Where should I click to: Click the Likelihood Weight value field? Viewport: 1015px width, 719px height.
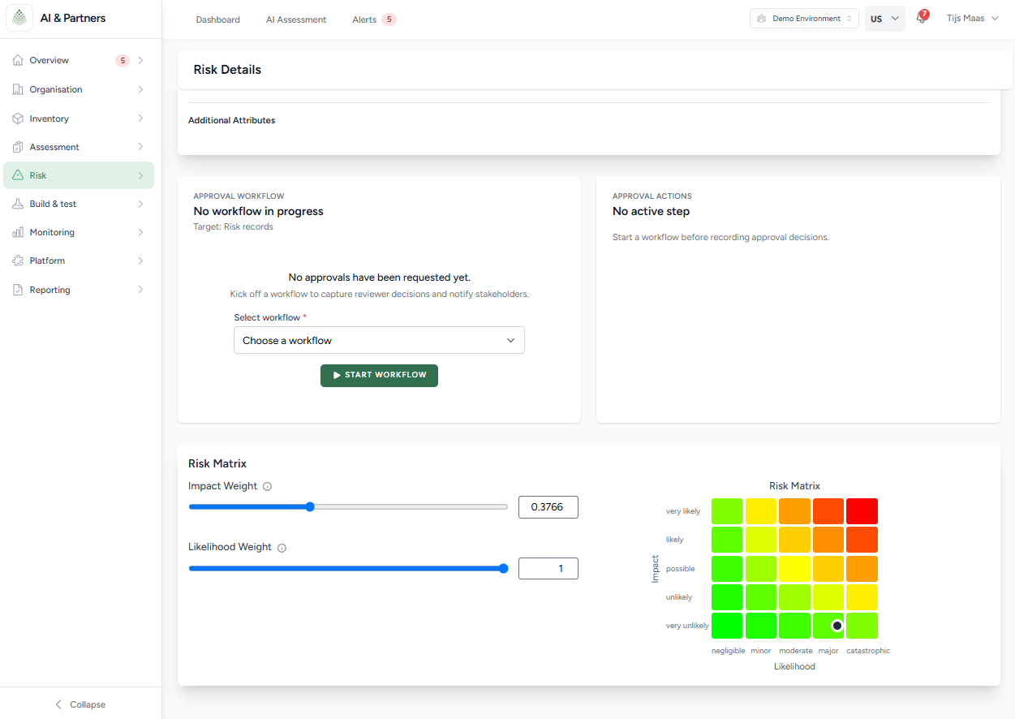(548, 569)
